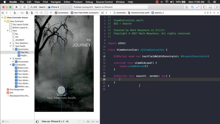
Task: Open the Source Control menu
Action: coord(104,2)
